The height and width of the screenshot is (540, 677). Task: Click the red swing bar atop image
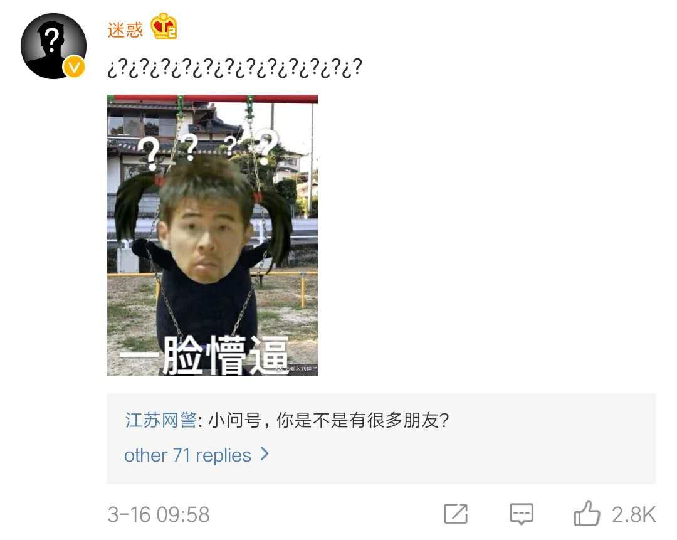point(213,99)
